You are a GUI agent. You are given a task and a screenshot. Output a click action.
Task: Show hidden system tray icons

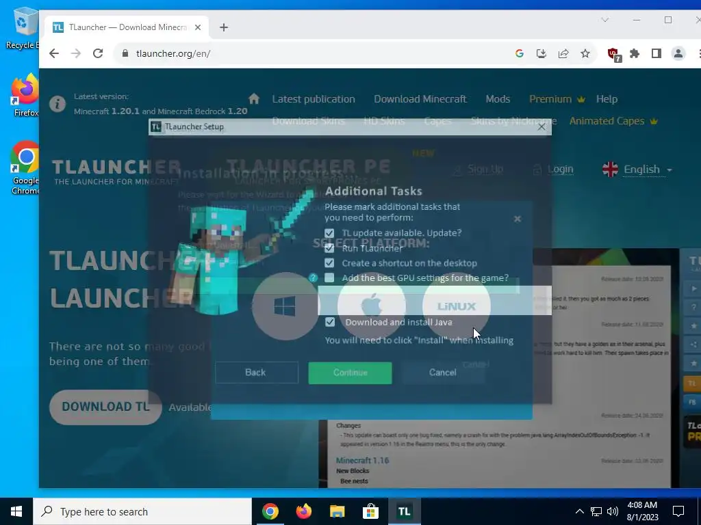point(579,511)
